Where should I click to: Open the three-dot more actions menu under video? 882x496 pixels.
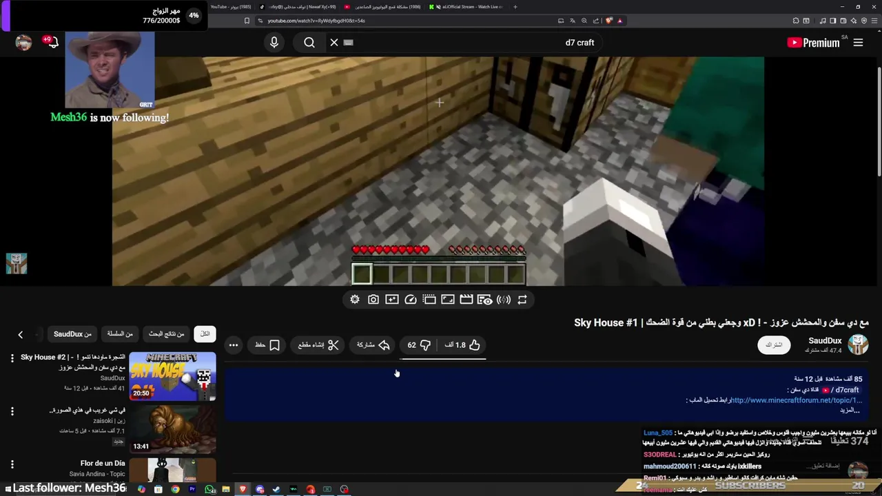tap(234, 345)
